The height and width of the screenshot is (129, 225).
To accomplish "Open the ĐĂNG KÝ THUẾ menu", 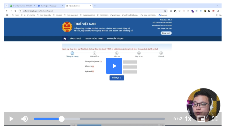I will (x=75, y=39).
